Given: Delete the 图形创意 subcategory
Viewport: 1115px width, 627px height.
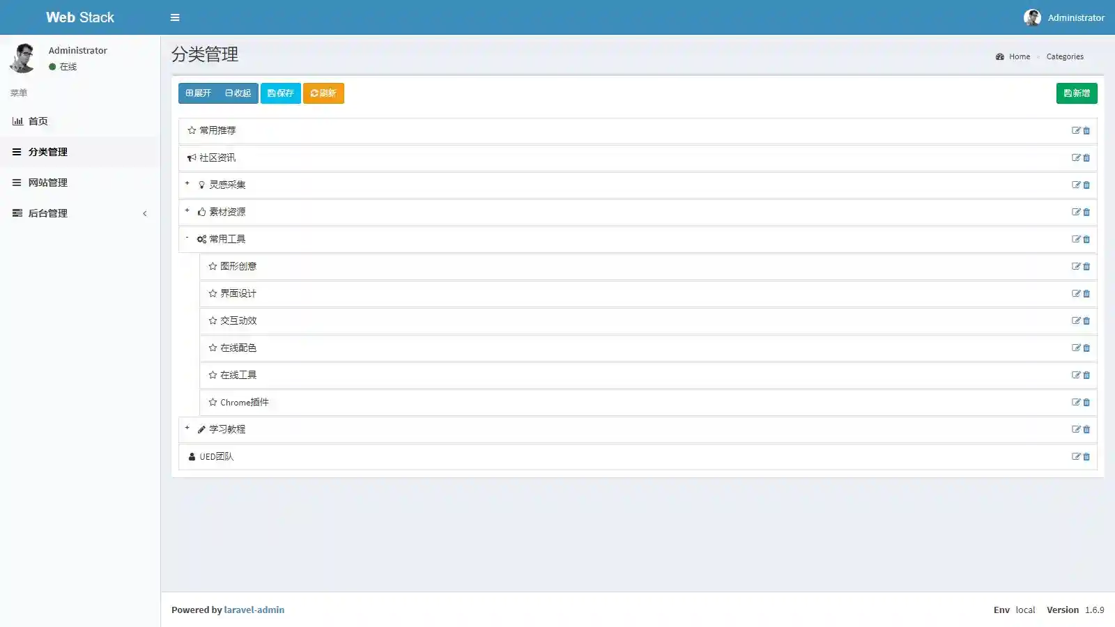Looking at the screenshot, I should (x=1086, y=266).
